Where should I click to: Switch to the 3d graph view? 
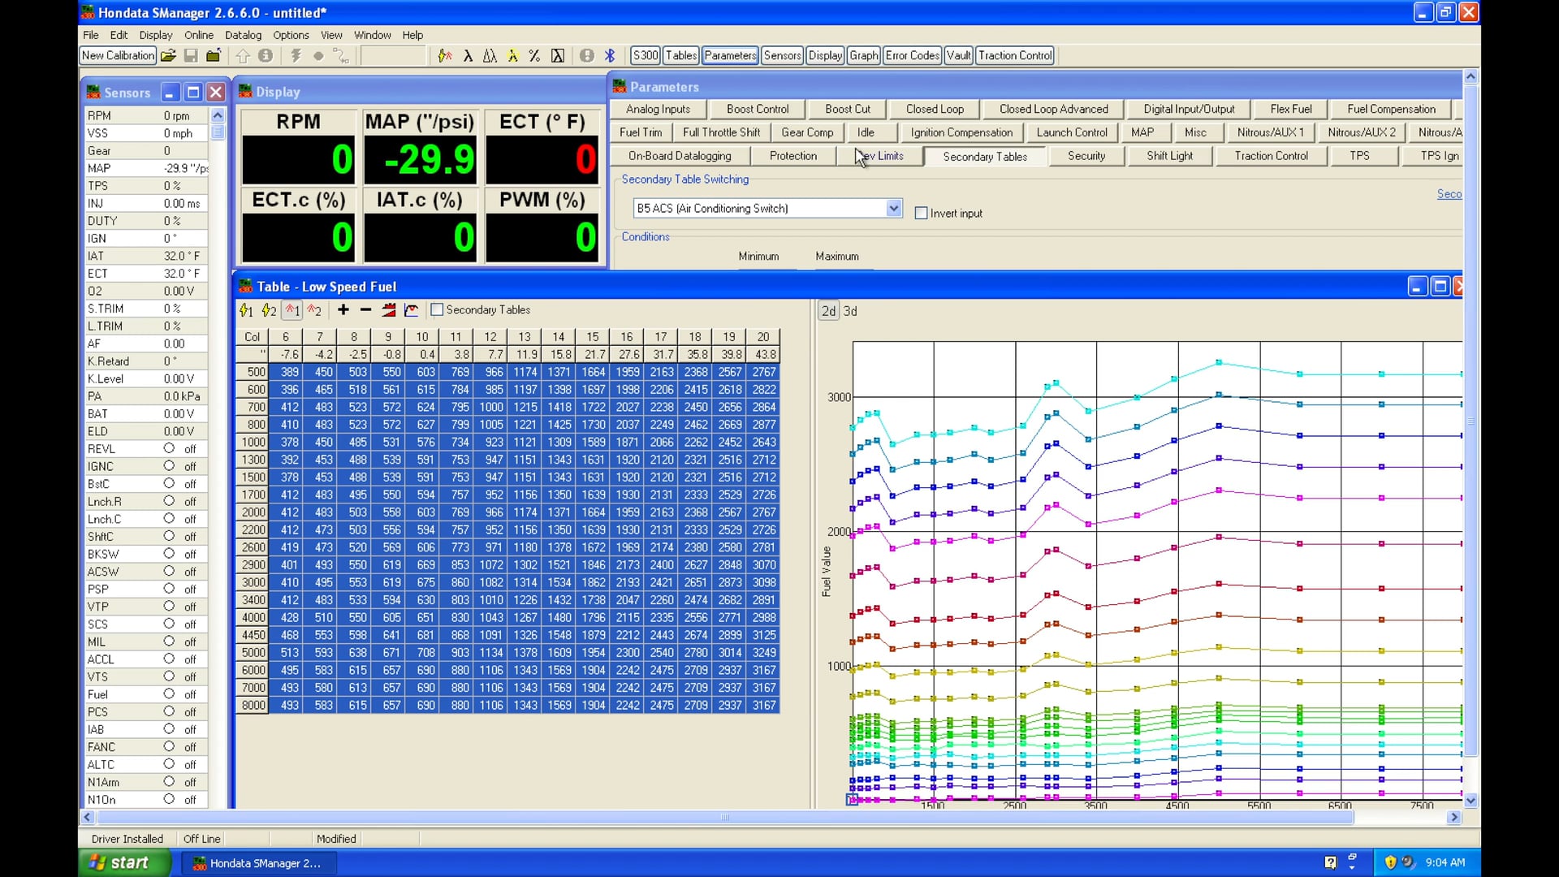click(x=849, y=311)
